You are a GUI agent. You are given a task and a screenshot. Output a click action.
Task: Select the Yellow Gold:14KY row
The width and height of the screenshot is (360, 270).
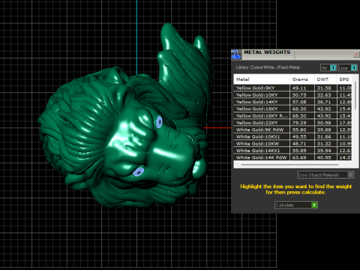tap(293, 102)
